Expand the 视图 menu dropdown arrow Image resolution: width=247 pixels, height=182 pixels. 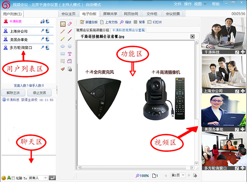coord(205,4)
